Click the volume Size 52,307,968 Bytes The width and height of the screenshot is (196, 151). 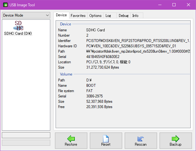pyautogui.click(x=99, y=102)
